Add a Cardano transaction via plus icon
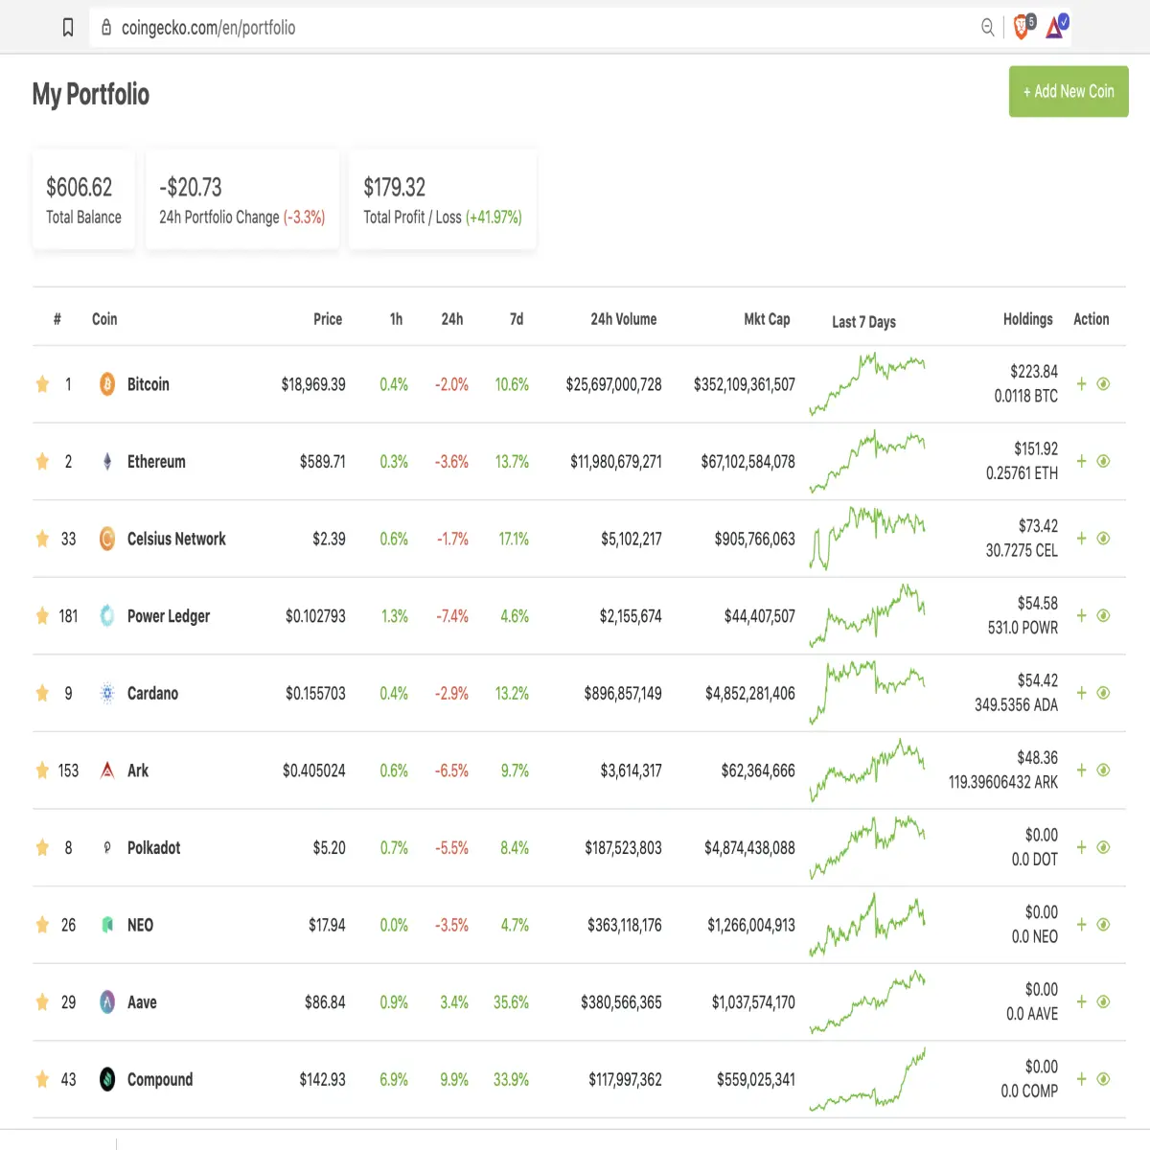The height and width of the screenshot is (1150, 1150). pos(1081,693)
